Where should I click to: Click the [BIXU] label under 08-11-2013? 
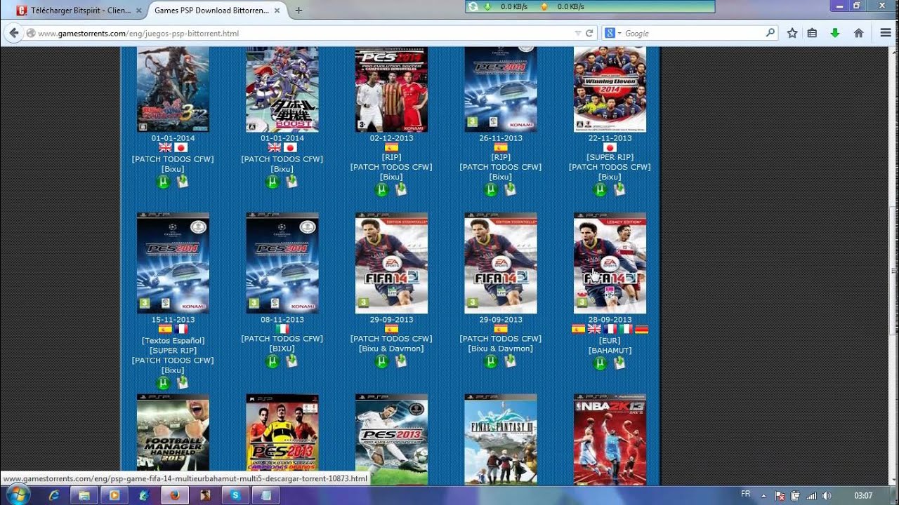click(282, 349)
